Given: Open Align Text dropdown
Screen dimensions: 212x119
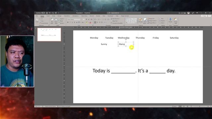Looking at the screenshot, I should 115,21.
